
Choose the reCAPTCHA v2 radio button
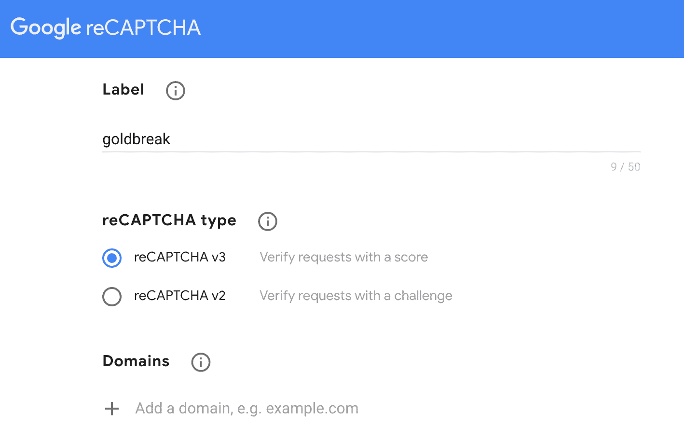112,297
